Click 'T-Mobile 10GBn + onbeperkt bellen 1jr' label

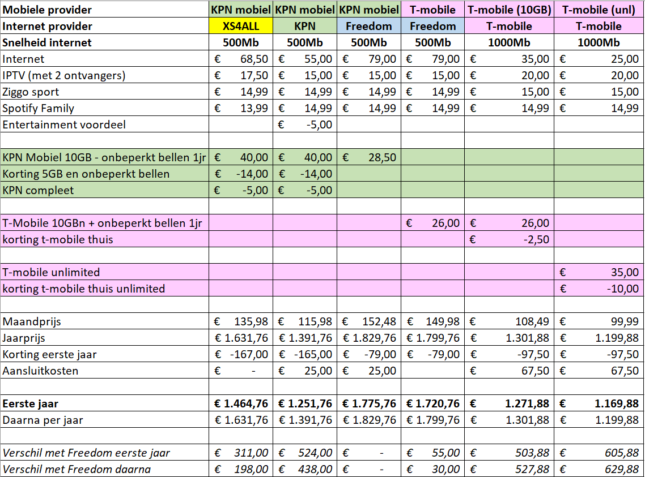(104, 223)
